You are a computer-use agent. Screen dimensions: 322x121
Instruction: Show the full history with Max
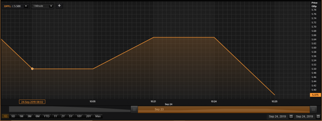click(98, 116)
